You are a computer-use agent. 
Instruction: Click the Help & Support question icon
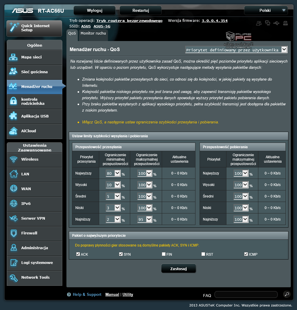pyautogui.click(x=69, y=295)
